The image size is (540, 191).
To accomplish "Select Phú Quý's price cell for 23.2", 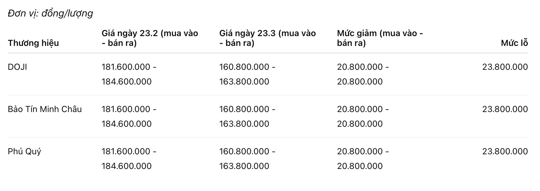I will tap(129, 159).
